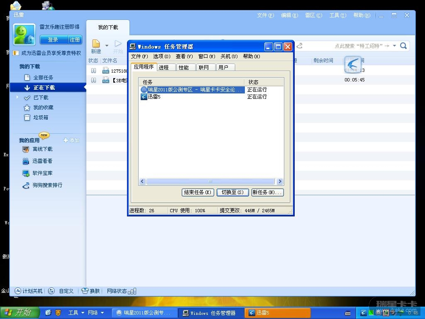Viewport: 425px width, 319px height.
Task: Click the 换肤 skin icon in status bar
Action: 85,291
